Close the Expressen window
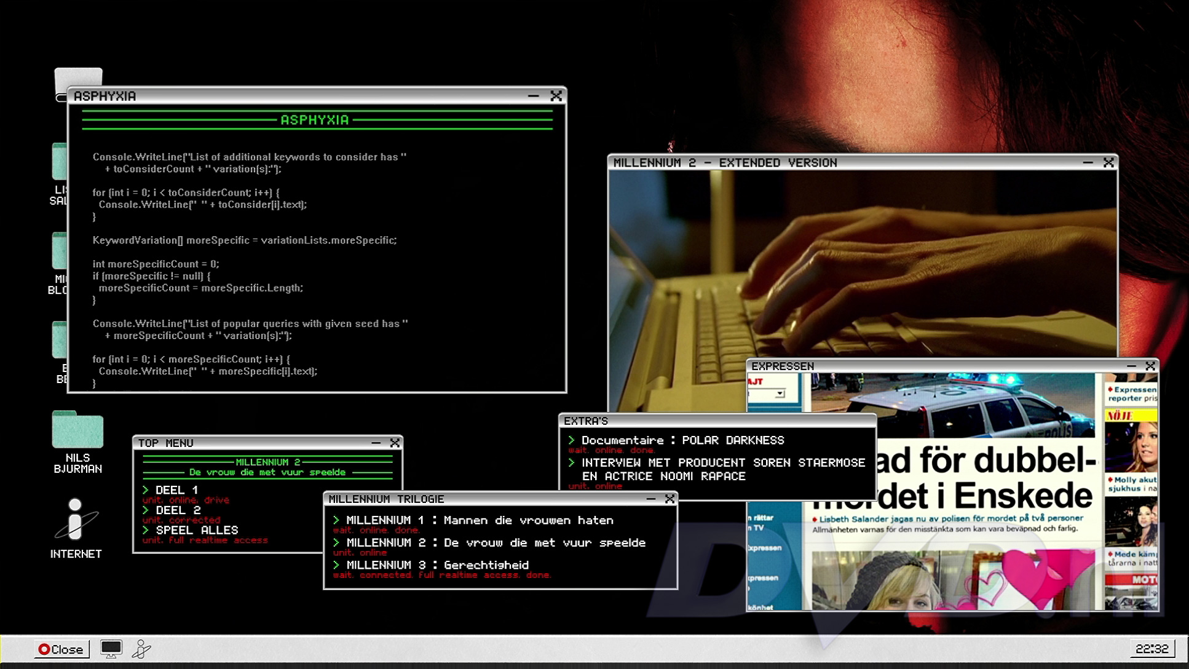This screenshot has height=669, width=1189. (x=1150, y=366)
